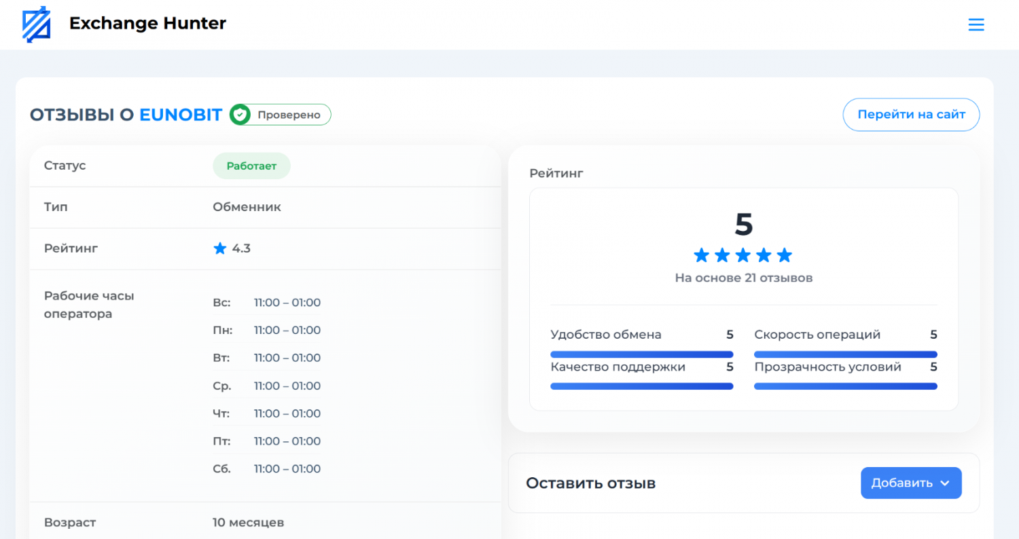Image resolution: width=1019 pixels, height=539 pixels.
Task: Click the Сб. operator hours row
Action: [x=266, y=469]
